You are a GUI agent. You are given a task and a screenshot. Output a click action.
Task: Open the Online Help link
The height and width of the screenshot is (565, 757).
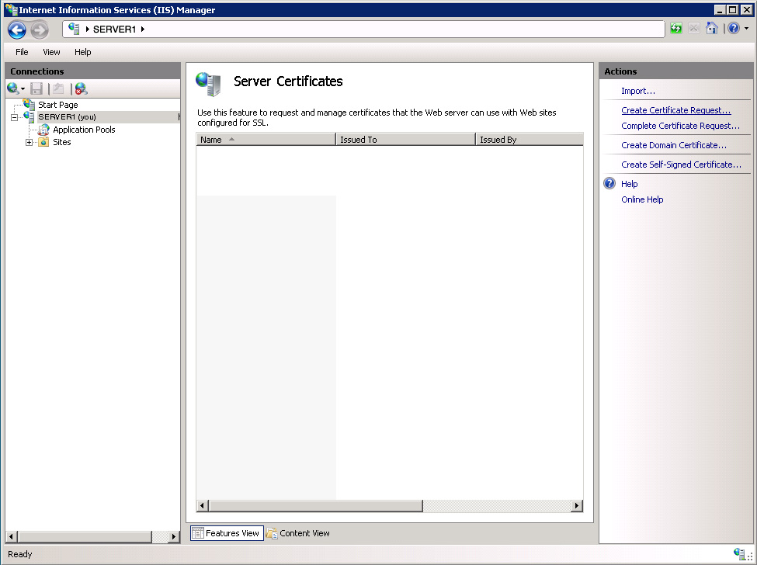coord(642,199)
